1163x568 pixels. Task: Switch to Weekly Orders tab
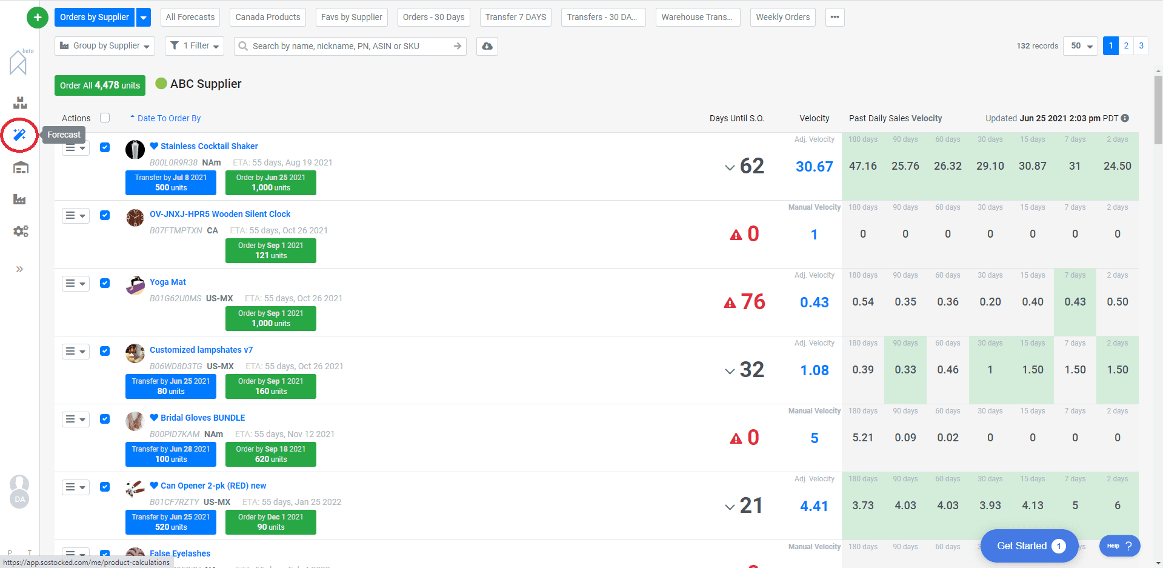pyautogui.click(x=783, y=17)
